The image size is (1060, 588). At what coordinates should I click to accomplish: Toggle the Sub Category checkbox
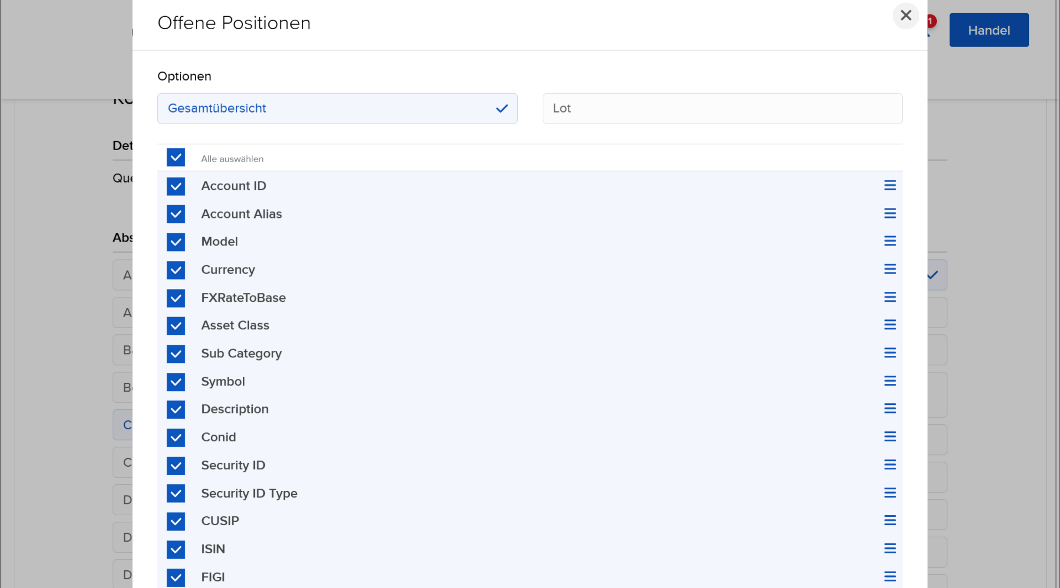point(176,354)
